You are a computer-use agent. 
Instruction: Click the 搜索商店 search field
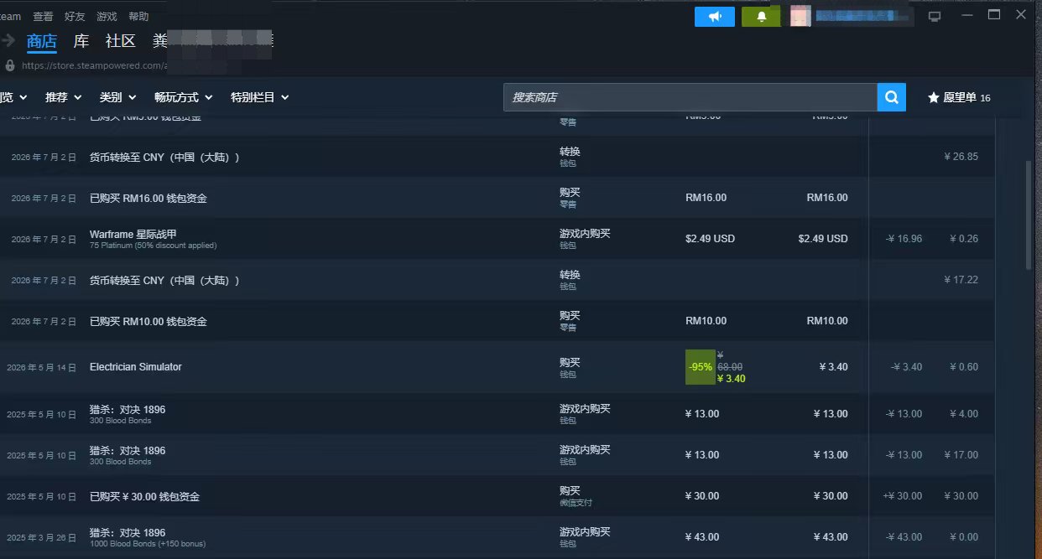pos(690,97)
